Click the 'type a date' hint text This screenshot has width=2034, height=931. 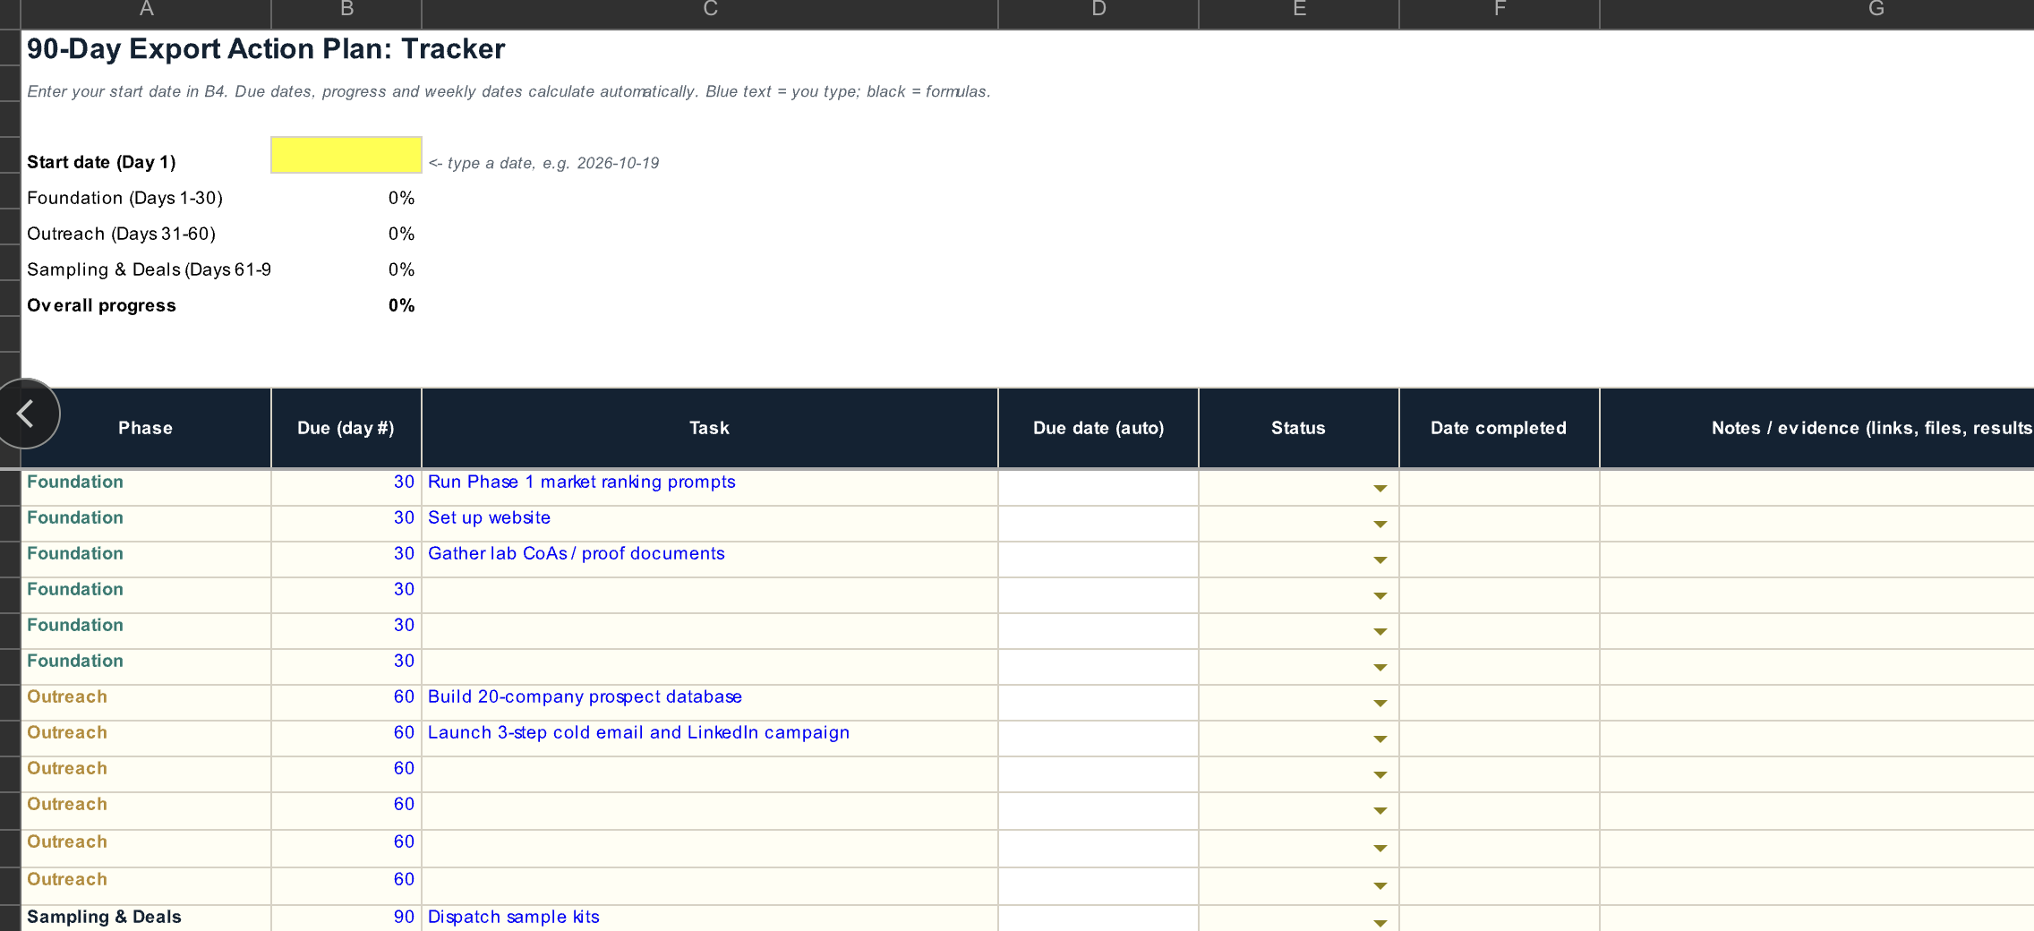[543, 163]
